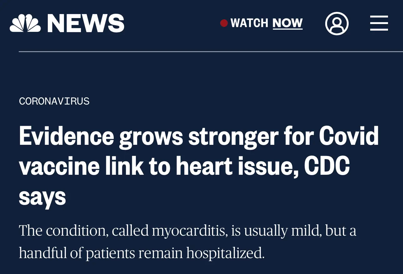The image size is (403, 274).
Task: Click the red live indicator dot
Action: point(224,23)
